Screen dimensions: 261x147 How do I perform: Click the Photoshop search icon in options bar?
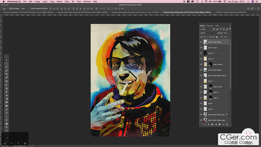248,9
